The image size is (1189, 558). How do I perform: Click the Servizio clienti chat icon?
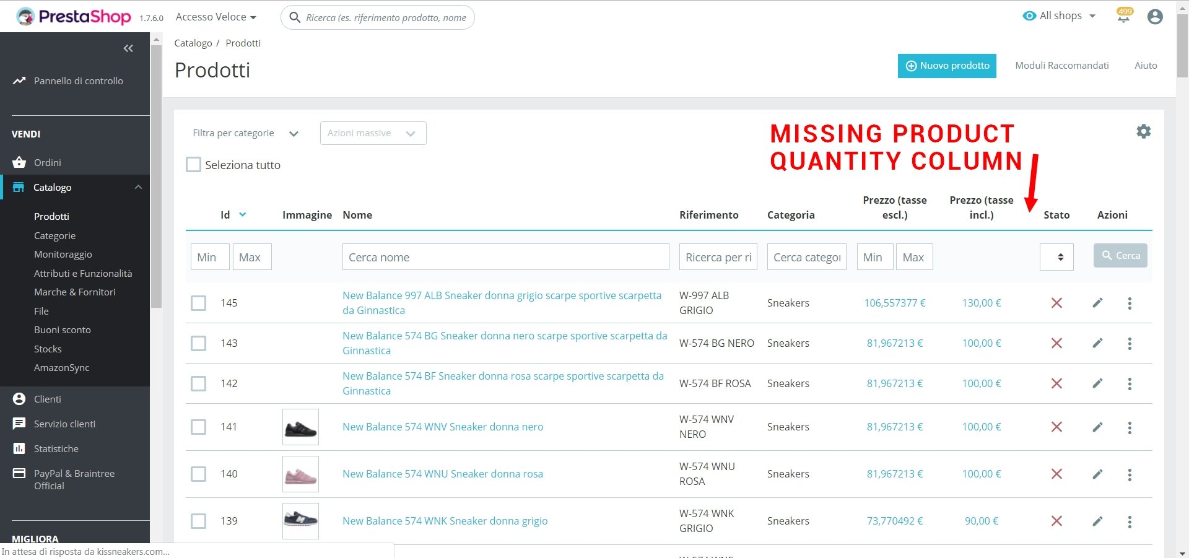coord(19,424)
